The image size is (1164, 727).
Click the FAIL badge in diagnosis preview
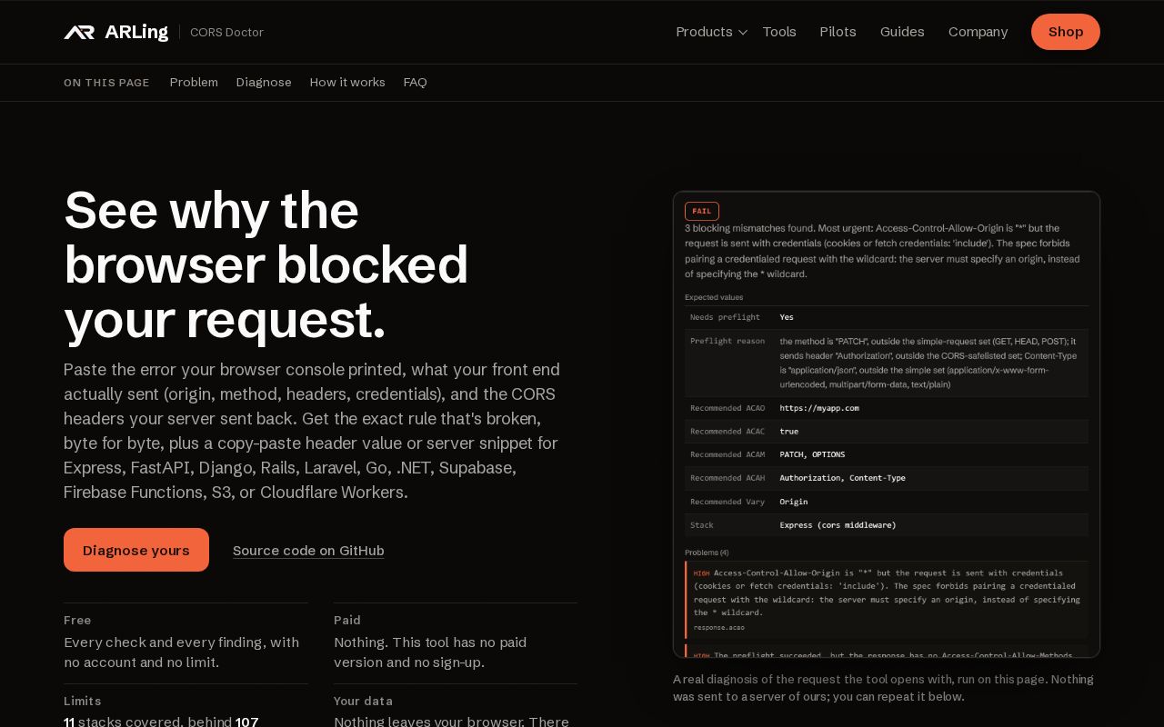point(702,211)
